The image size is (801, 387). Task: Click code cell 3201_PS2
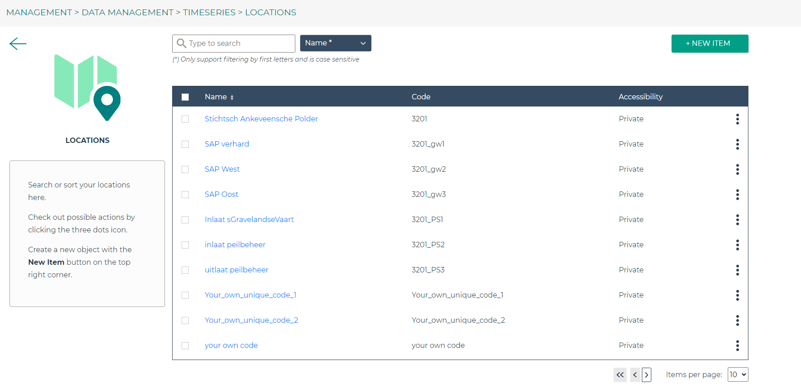(428, 245)
